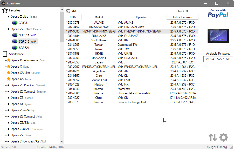The width and height of the screenshot is (234, 150).
Task: Click the Favorites star outline icon
Action: pos(5,10)
